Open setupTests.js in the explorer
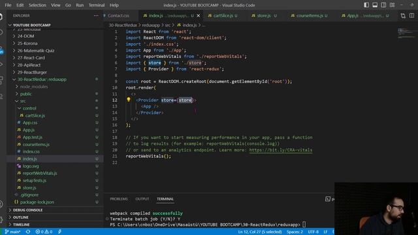 [x=35, y=180]
